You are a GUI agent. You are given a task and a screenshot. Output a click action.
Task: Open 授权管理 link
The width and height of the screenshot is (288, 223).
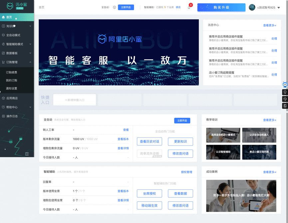[186, 172]
